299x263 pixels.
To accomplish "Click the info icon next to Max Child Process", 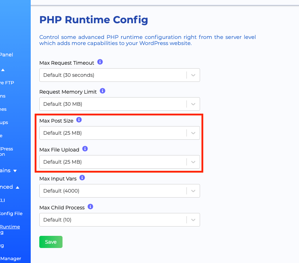I will [x=90, y=207].
